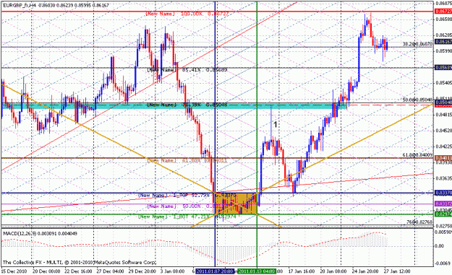Click the brown 0.84011 price tag
The height and width of the screenshot is (275, 452).
point(443,158)
